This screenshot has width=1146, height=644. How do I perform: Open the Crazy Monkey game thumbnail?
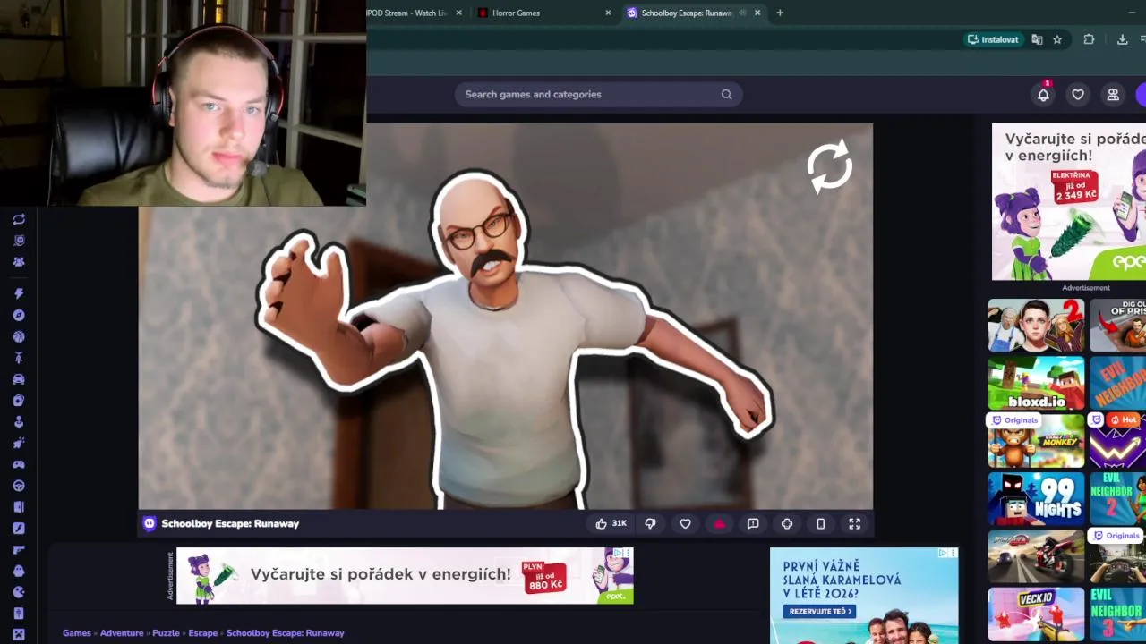(x=1036, y=441)
